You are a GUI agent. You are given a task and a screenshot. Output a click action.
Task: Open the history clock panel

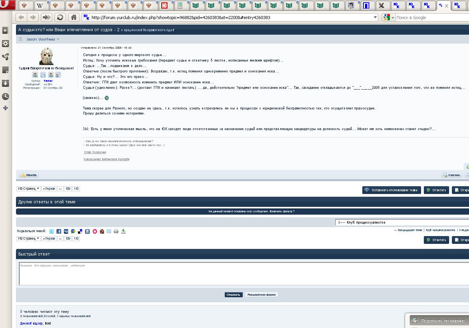click(x=5, y=96)
